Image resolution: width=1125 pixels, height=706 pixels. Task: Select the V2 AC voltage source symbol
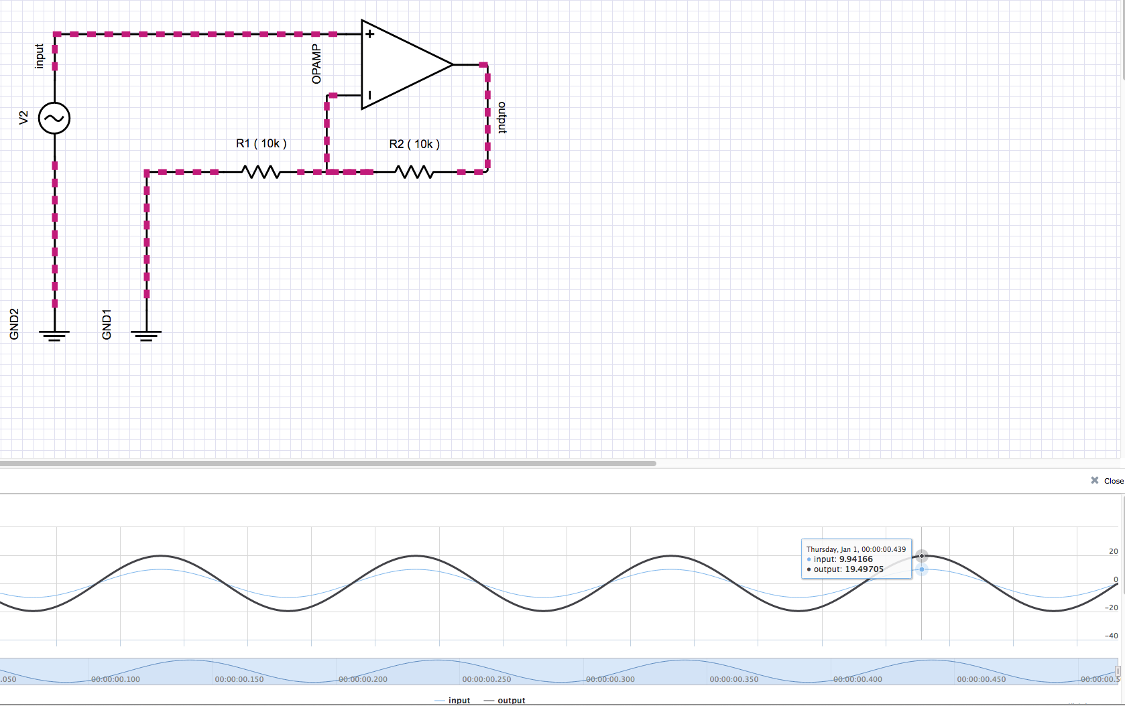coord(54,119)
